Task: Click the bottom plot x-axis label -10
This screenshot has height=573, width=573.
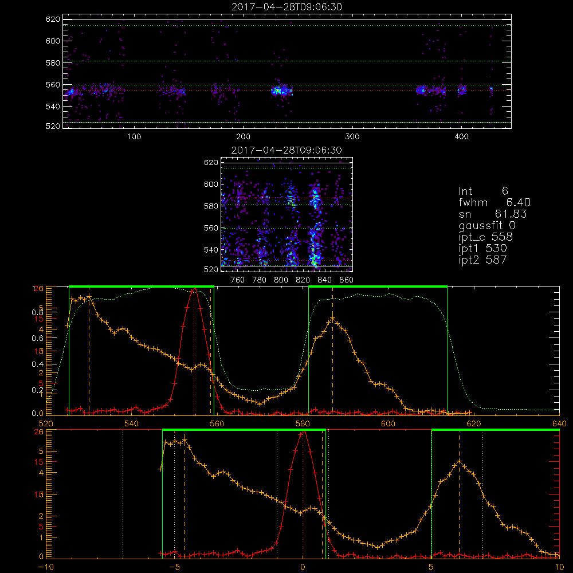Action: [x=46, y=567]
